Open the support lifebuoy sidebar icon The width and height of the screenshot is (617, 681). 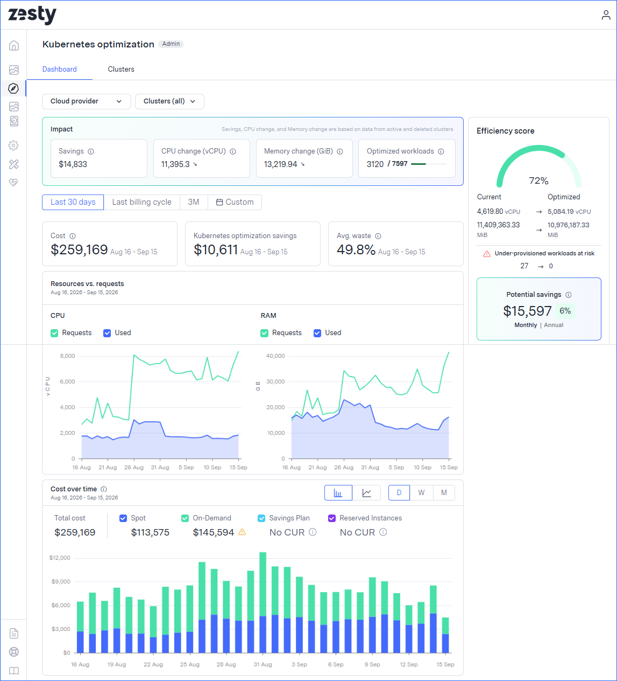[x=14, y=652]
